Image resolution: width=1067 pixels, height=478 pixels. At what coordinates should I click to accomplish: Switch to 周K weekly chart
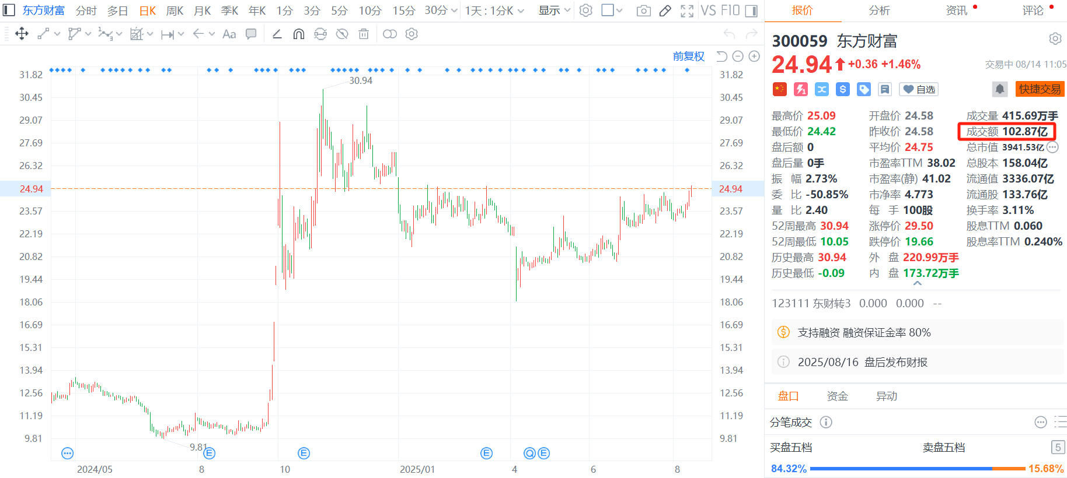coord(175,10)
